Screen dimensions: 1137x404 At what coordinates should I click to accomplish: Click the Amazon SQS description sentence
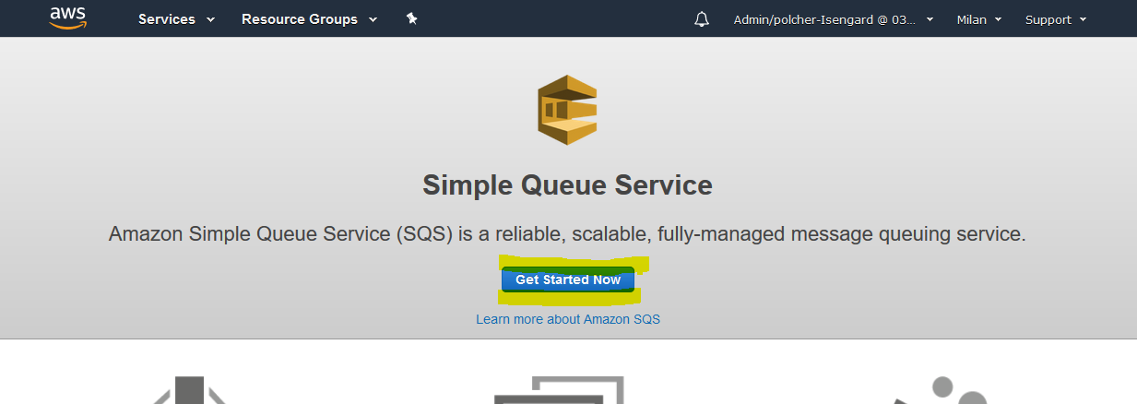point(567,234)
